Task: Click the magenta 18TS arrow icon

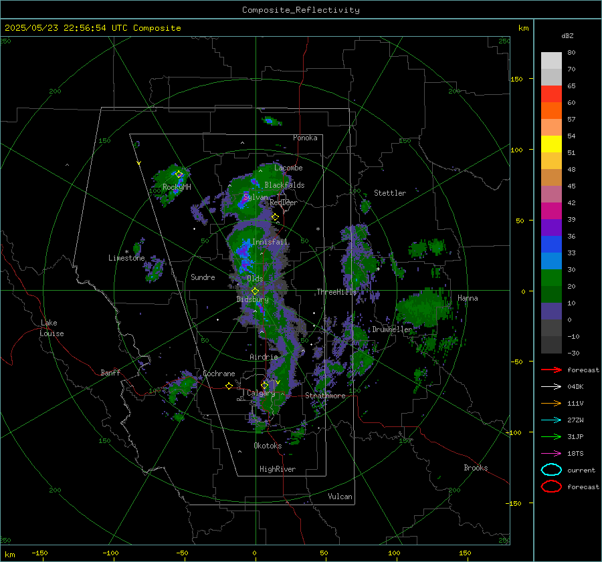Action: pyautogui.click(x=551, y=454)
